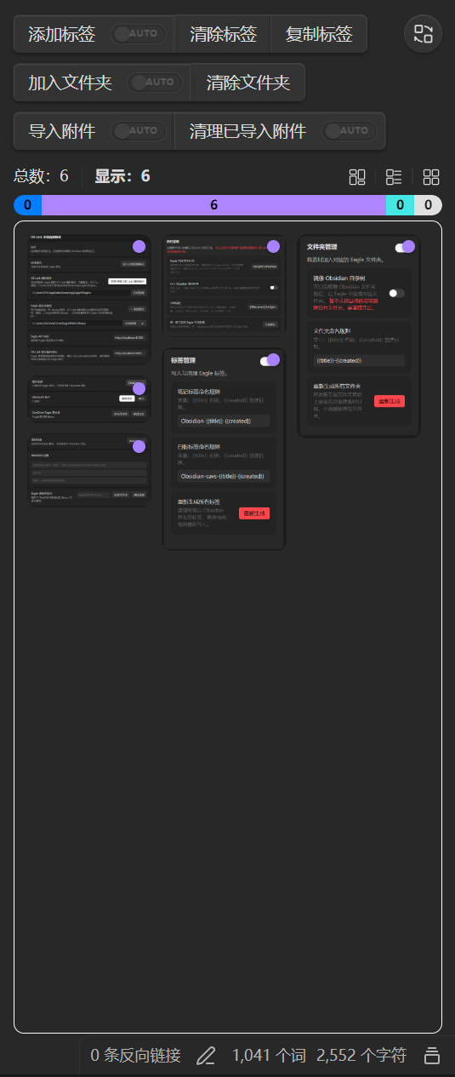Toggle purple selection circle on 文件夹管理 thumbnail

[x=409, y=247]
